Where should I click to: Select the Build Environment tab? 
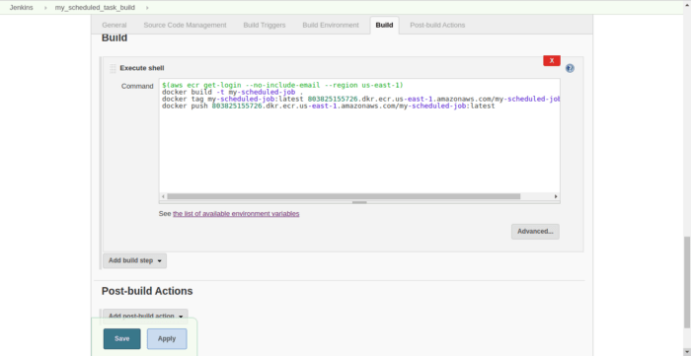(331, 25)
